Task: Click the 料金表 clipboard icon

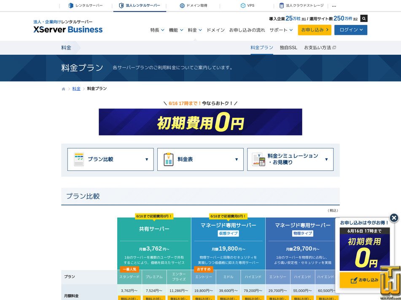Action: [169, 159]
